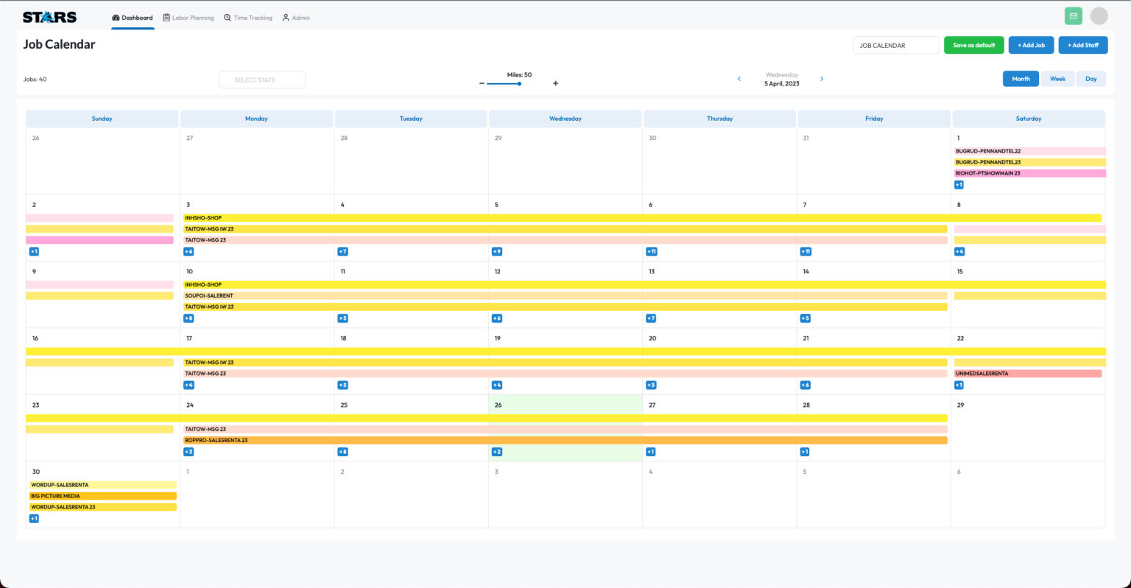Expand the +9 more jobs badge
1131x588 pixels.
point(497,251)
